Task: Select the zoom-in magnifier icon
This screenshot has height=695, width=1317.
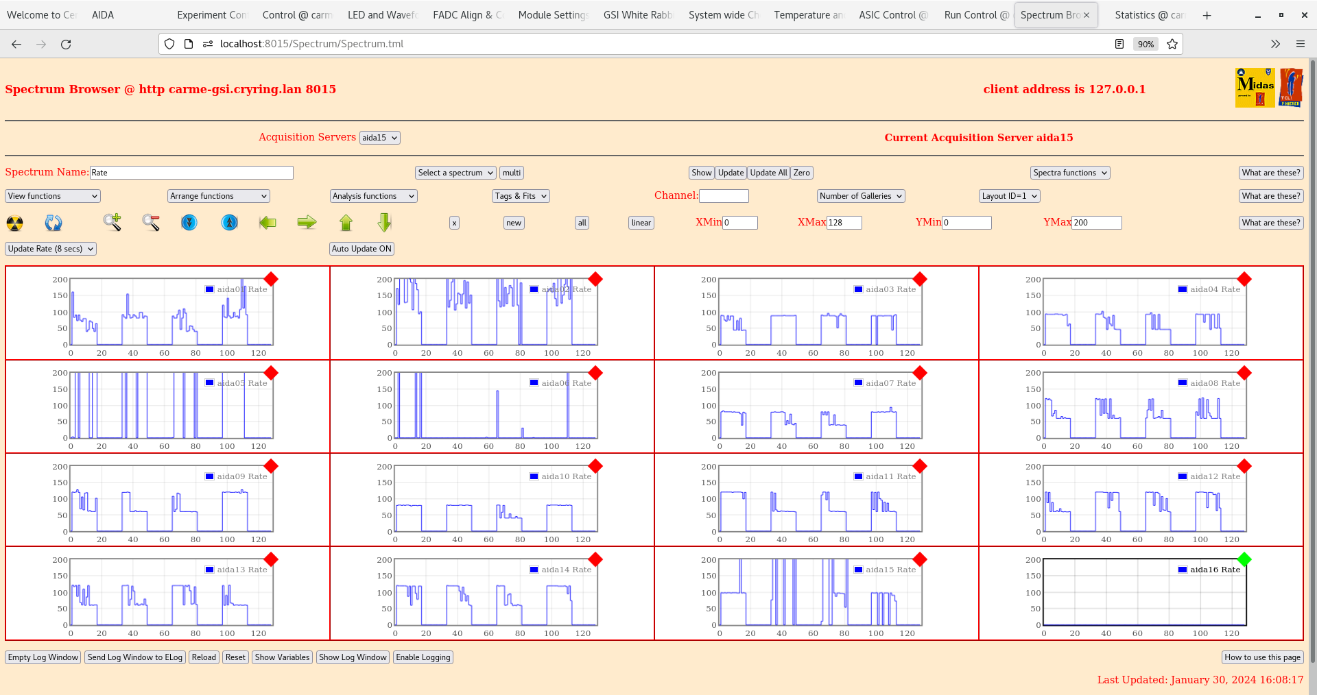Action: pyautogui.click(x=112, y=222)
